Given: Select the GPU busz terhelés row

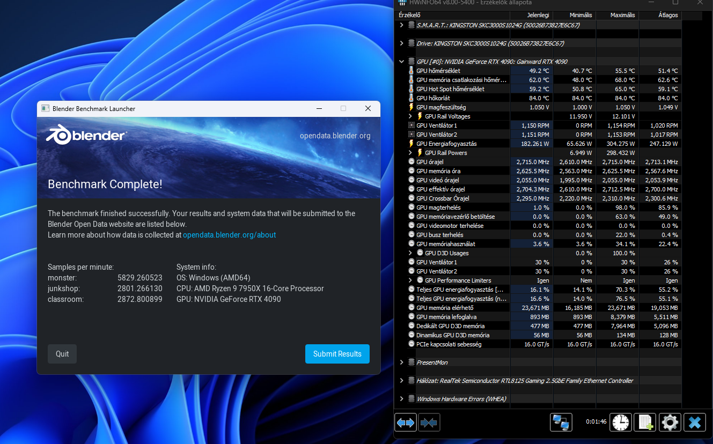Looking at the screenshot, I should point(539,235).
